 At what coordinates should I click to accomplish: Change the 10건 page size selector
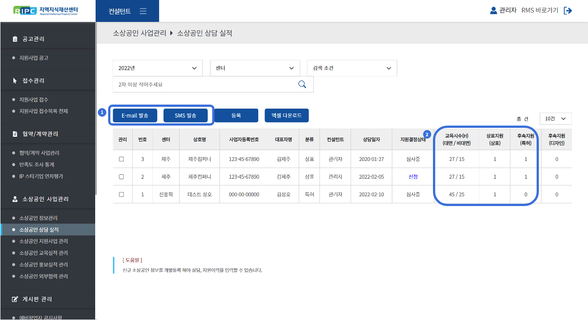tap(555, 118)
